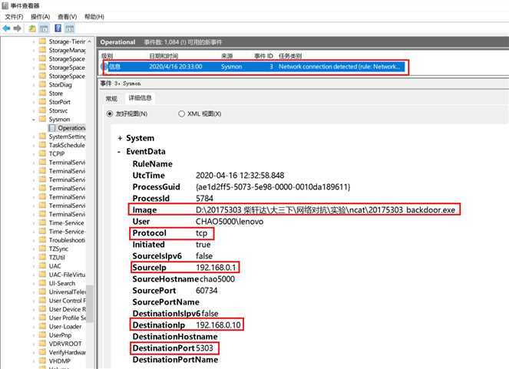
Task: Select the UAC-FileVirtualization folder
Action: [68, 275]
